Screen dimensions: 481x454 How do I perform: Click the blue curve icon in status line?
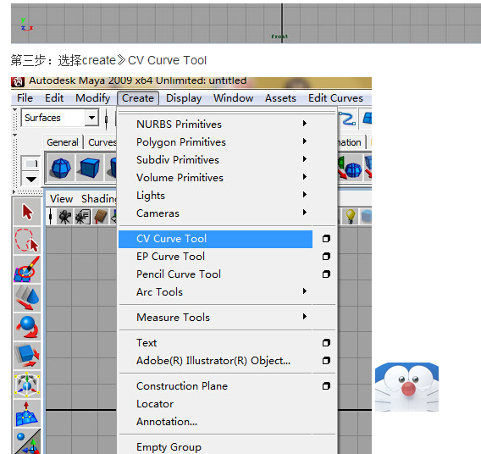tap(348, 119)
